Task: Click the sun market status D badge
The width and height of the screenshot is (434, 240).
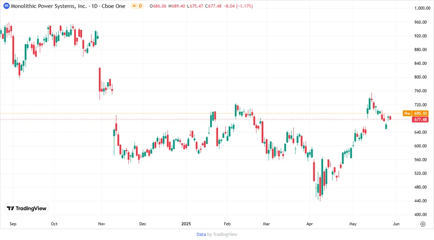Action: pyautogui.click(x=137, y=6)
